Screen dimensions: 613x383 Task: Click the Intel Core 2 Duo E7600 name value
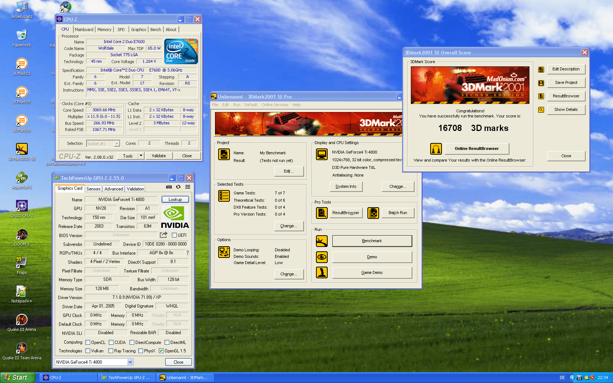[x=124, y=42]
